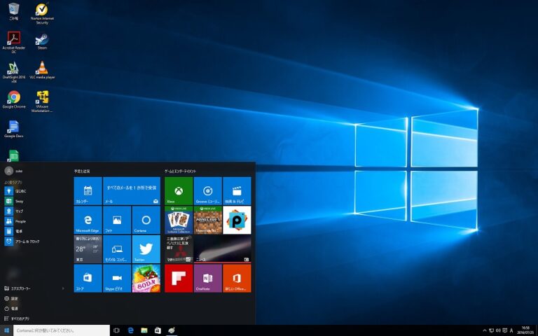The image size is (538, 336).
Task: Focus the Cortana search box
Action: pos(62,330)
